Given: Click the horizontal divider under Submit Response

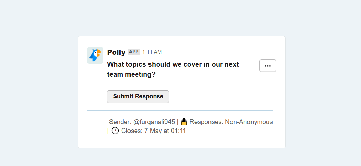Looking at the screenshot, I should coord(180,111).
